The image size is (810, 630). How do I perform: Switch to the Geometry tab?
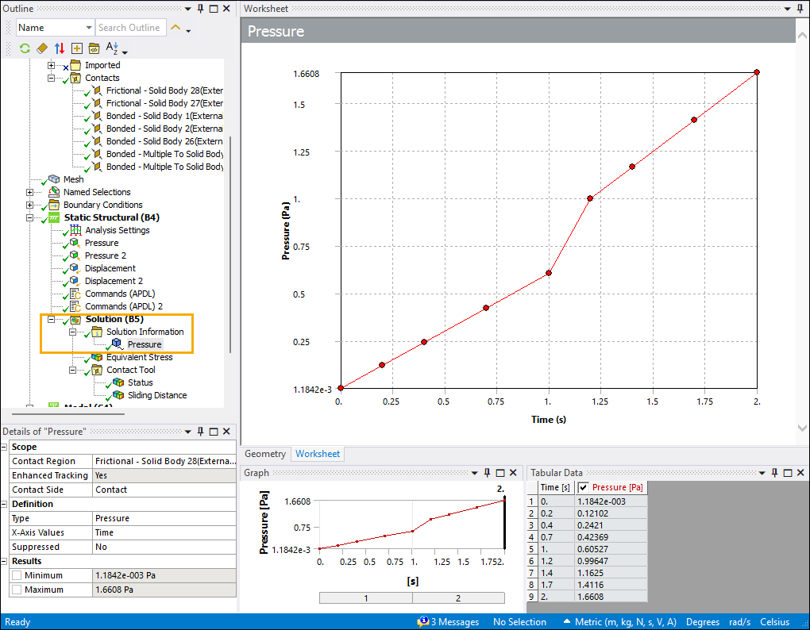(264, 454)
